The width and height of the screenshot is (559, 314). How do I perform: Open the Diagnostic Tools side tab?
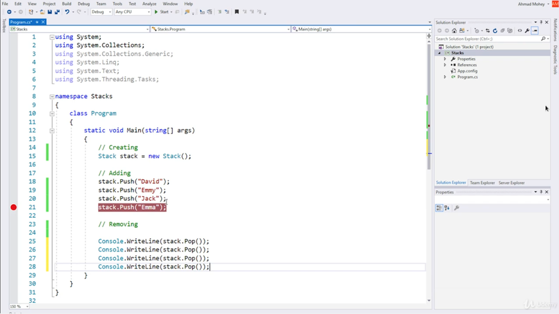tap(556, 60)
